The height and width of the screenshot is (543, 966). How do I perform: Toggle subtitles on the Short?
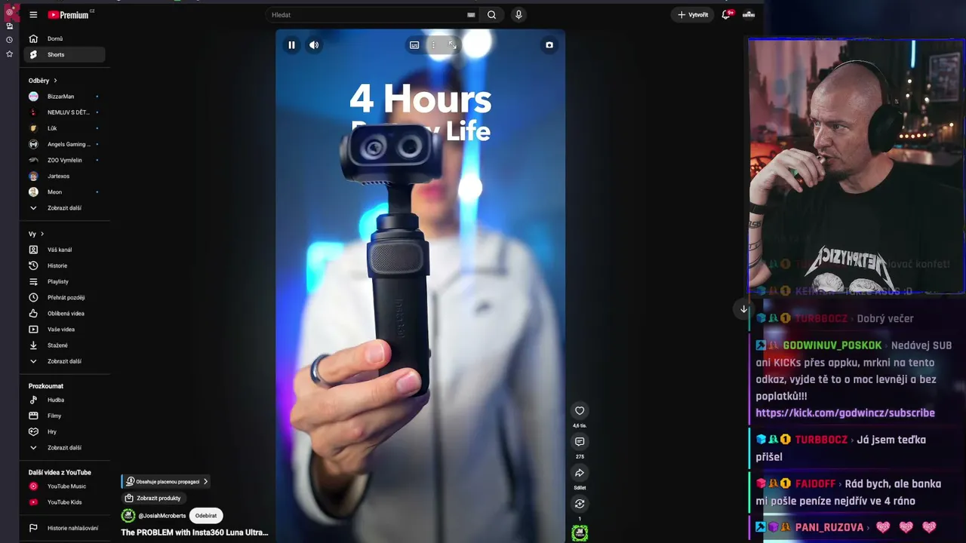coord(414,45)
